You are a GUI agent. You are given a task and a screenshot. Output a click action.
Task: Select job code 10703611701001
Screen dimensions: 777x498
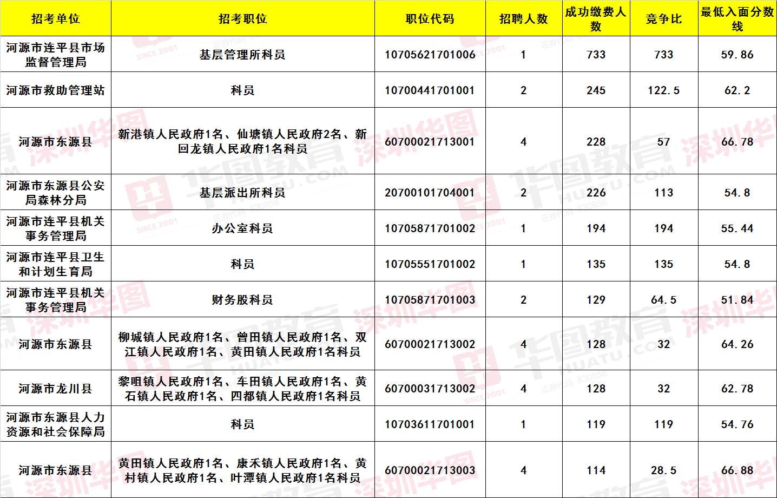(430, 424)
